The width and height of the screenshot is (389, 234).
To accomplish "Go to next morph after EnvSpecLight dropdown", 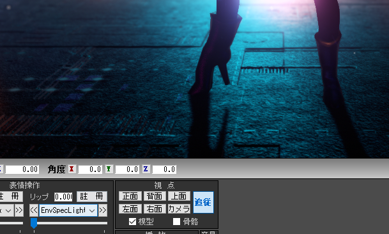I will point(103,210).
